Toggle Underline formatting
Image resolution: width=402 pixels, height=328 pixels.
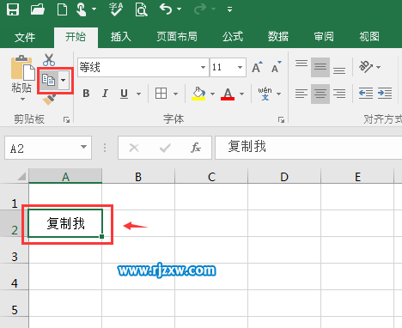(x=124, y=94)
